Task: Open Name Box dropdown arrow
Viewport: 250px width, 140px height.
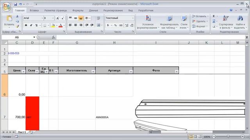Action: [34, 37]
